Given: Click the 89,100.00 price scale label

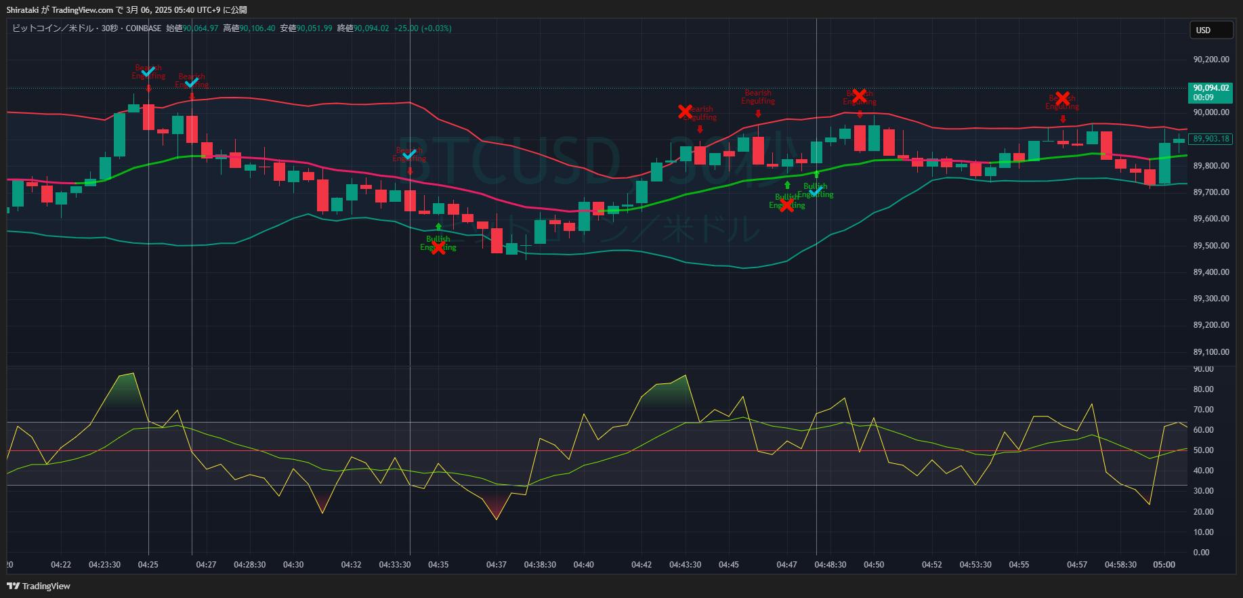Looking at the screenshot, I should [x=1211, y=352].
